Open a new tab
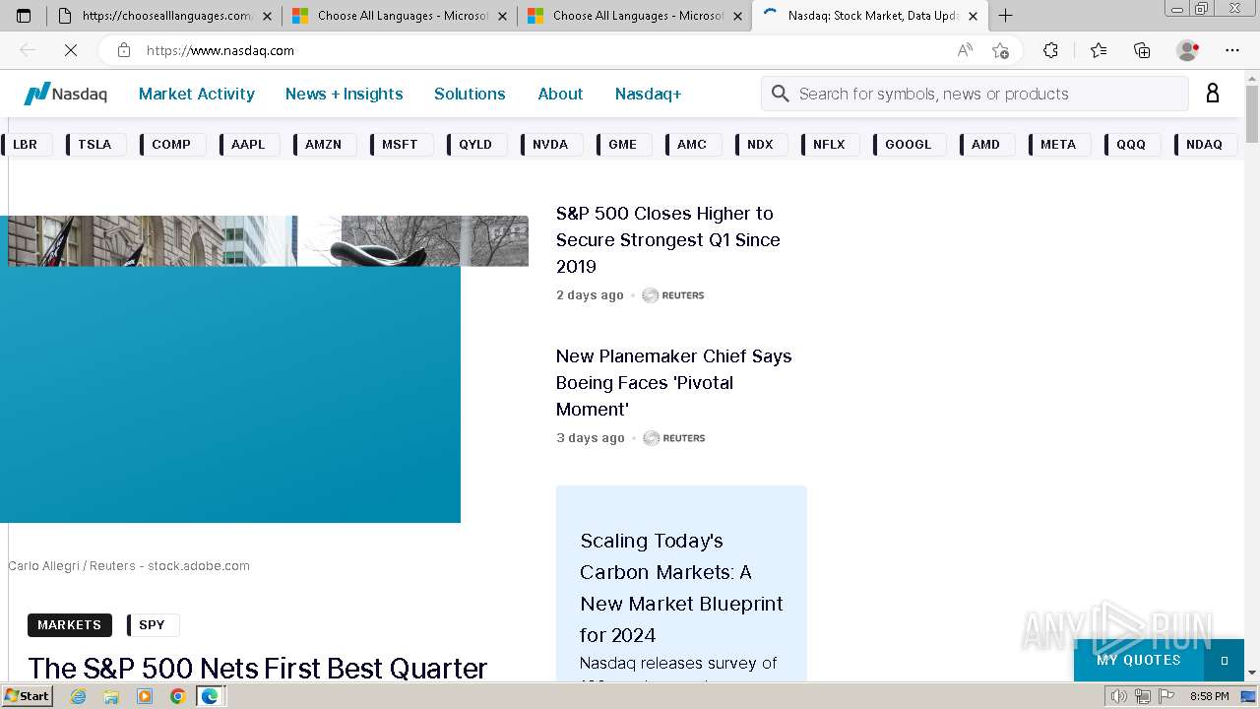 tap(1005, 16)
